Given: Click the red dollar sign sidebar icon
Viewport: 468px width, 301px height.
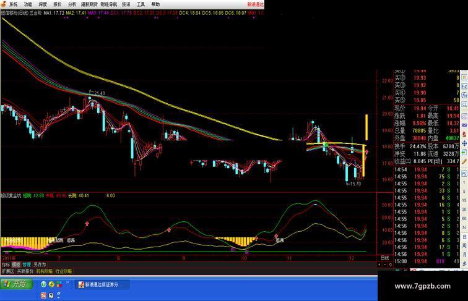Looking at the screenshot, I should [464, 134].
